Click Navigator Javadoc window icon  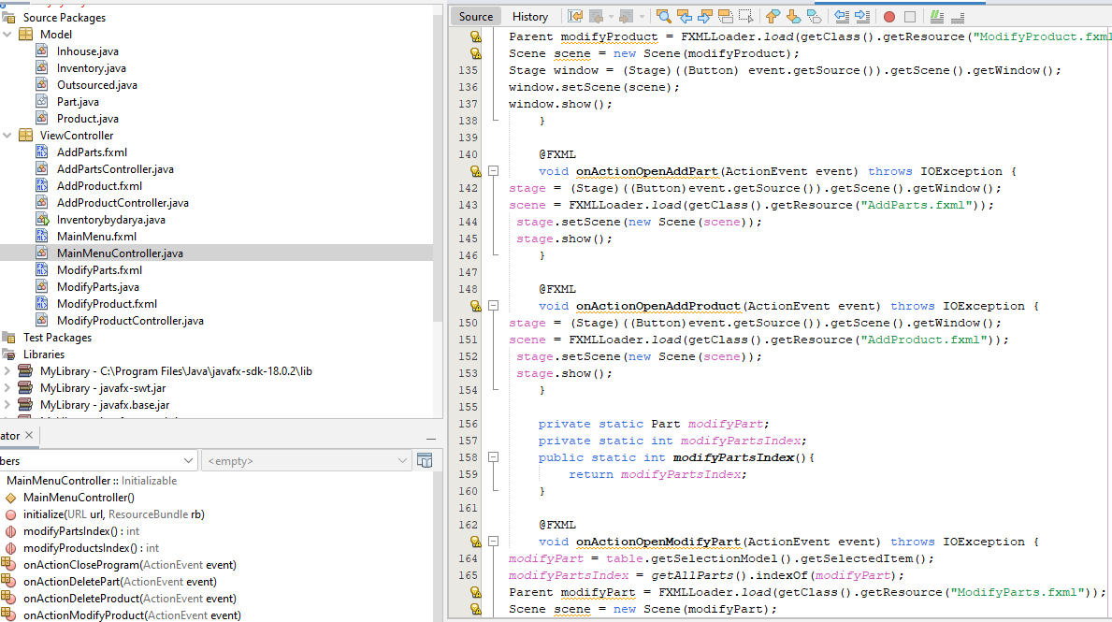[425, 461]
